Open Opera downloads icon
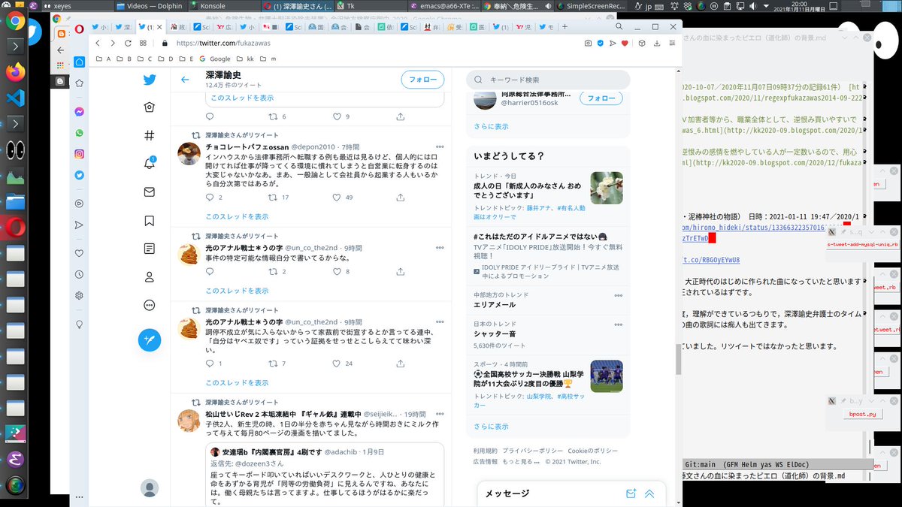This screenshot has width=902, height=507. [x=657, y=44]
